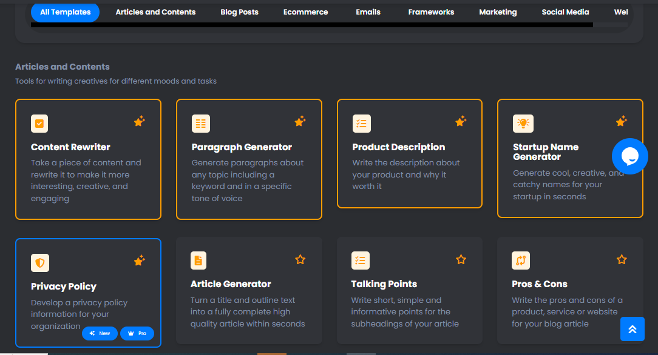The image size is (658, 355).
Task: Click the Pros & Cons arrows icon
Action: pyautogui.click(x=521, y=260)
